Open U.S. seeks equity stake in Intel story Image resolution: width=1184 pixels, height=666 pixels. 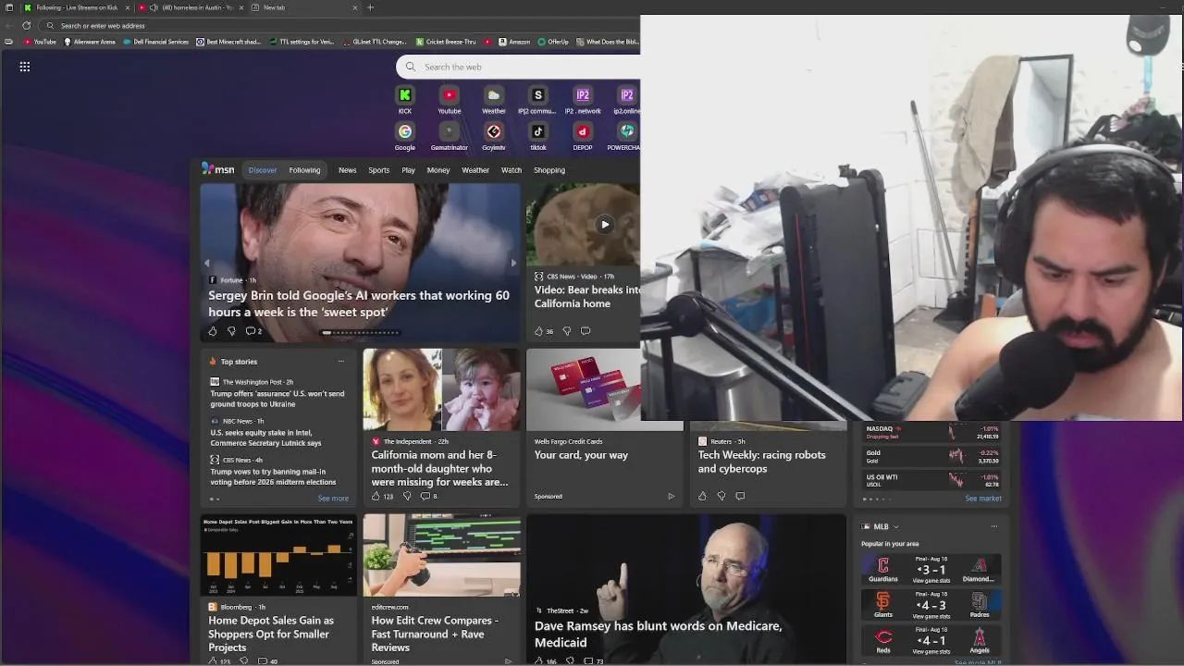coord(266,438)
